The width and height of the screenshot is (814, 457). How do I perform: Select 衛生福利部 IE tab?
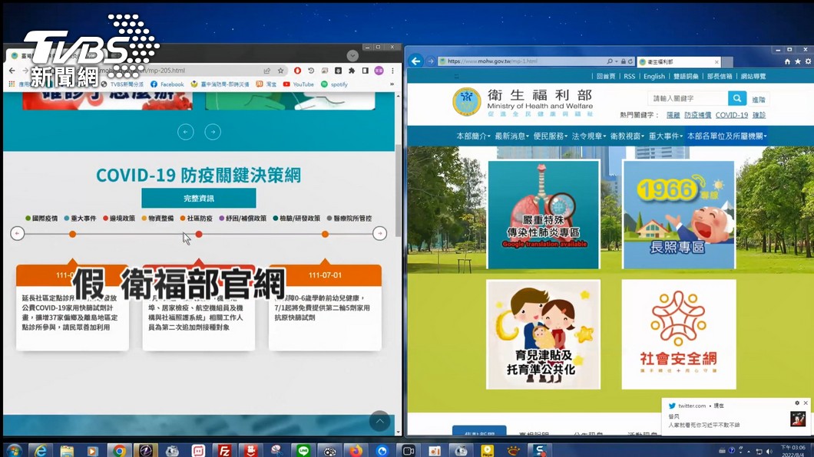point(679,61)
